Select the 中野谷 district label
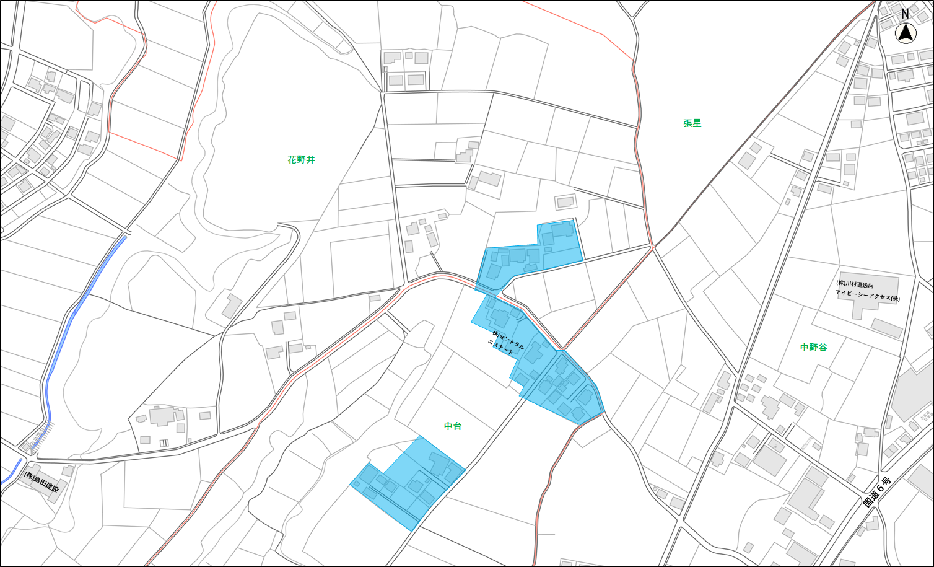 [x=813, y=347]
